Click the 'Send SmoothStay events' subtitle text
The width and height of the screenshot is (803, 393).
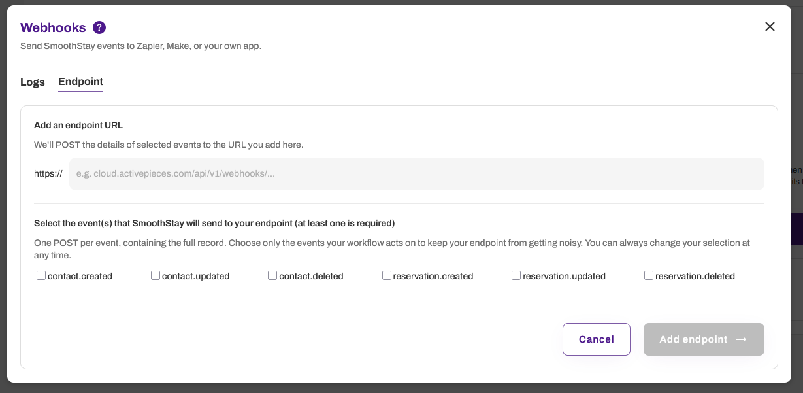click(x=140, y=46)
